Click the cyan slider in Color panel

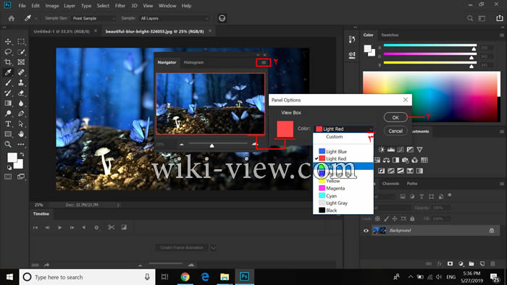(430, 46)
